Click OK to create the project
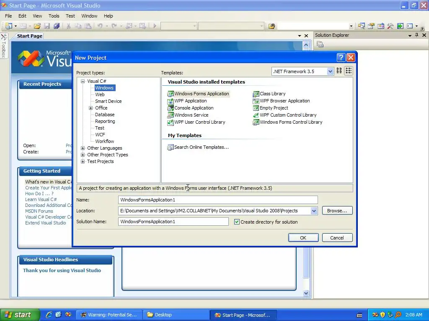 [x=303, y=238]
